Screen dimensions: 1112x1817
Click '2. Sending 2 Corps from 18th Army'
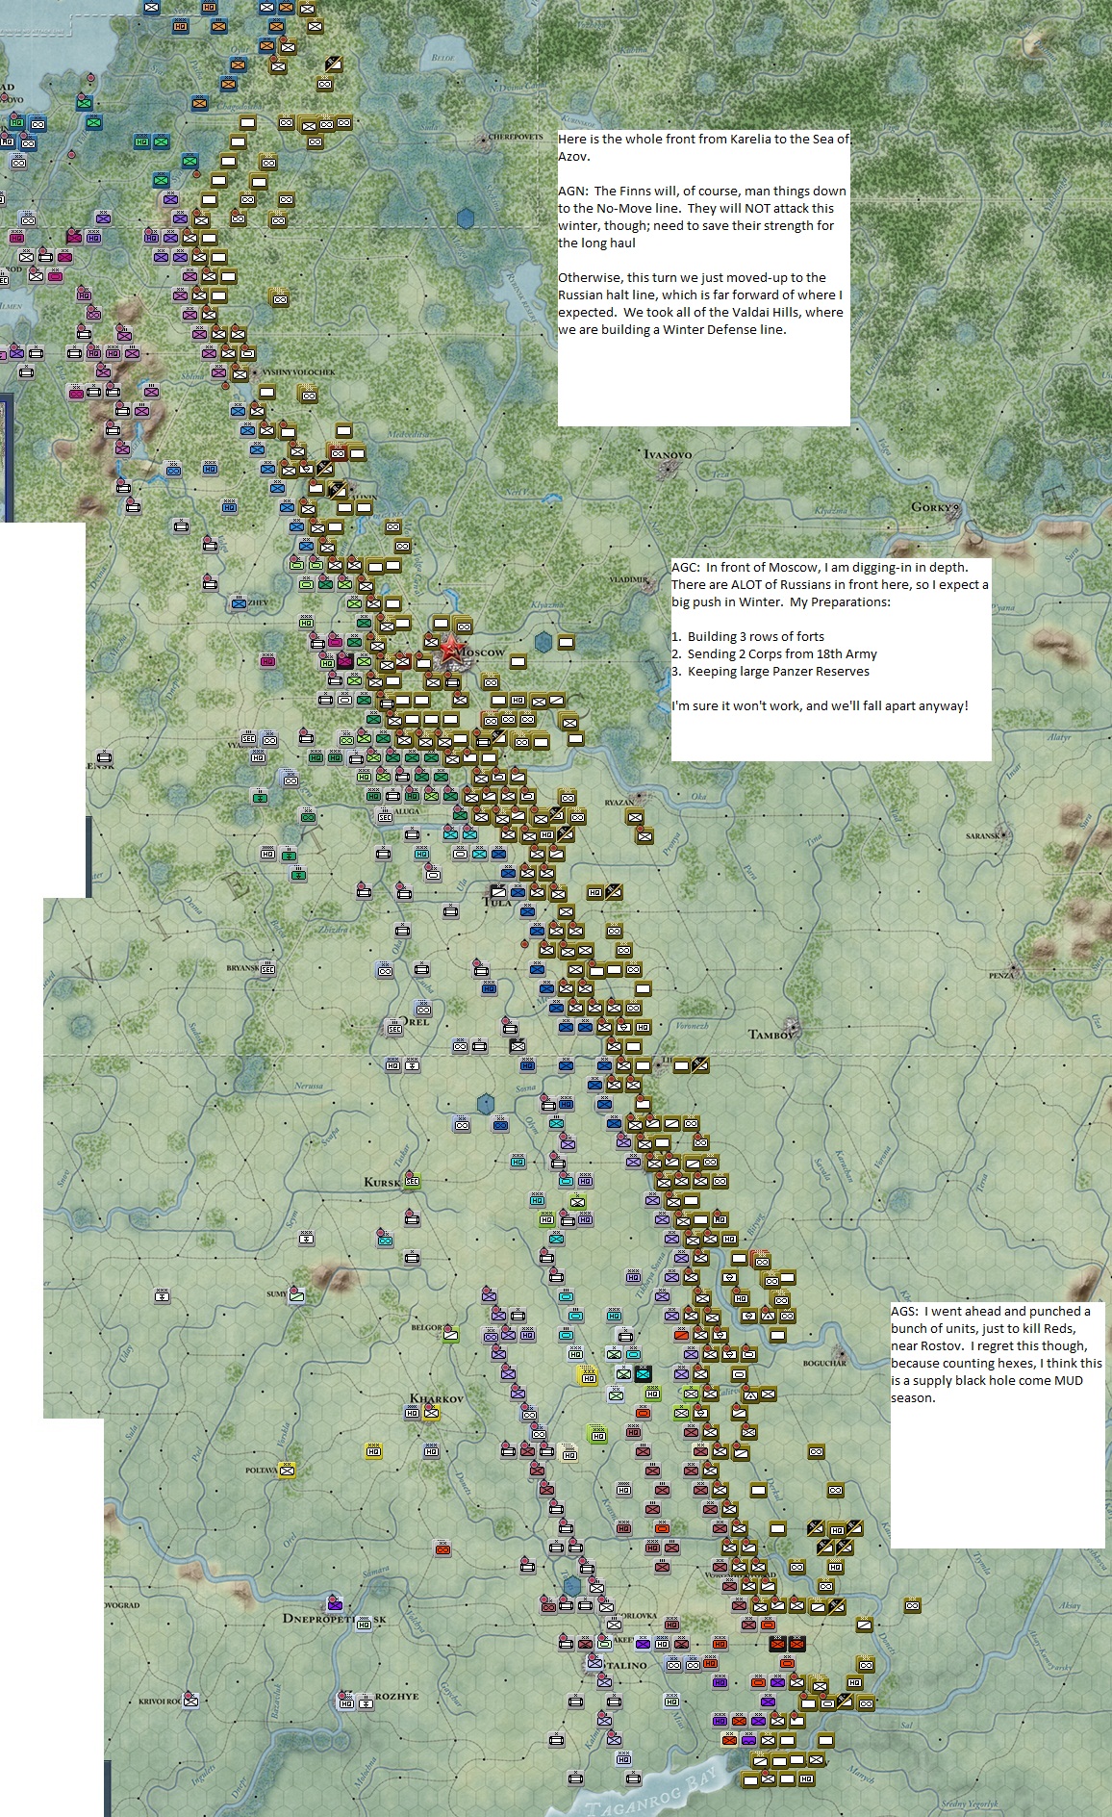(x=774, y=653)
